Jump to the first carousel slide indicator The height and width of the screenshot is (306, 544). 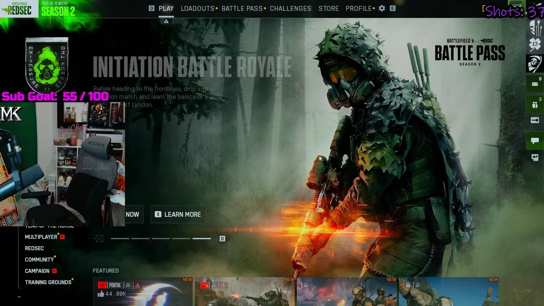(x=120, y=238)
